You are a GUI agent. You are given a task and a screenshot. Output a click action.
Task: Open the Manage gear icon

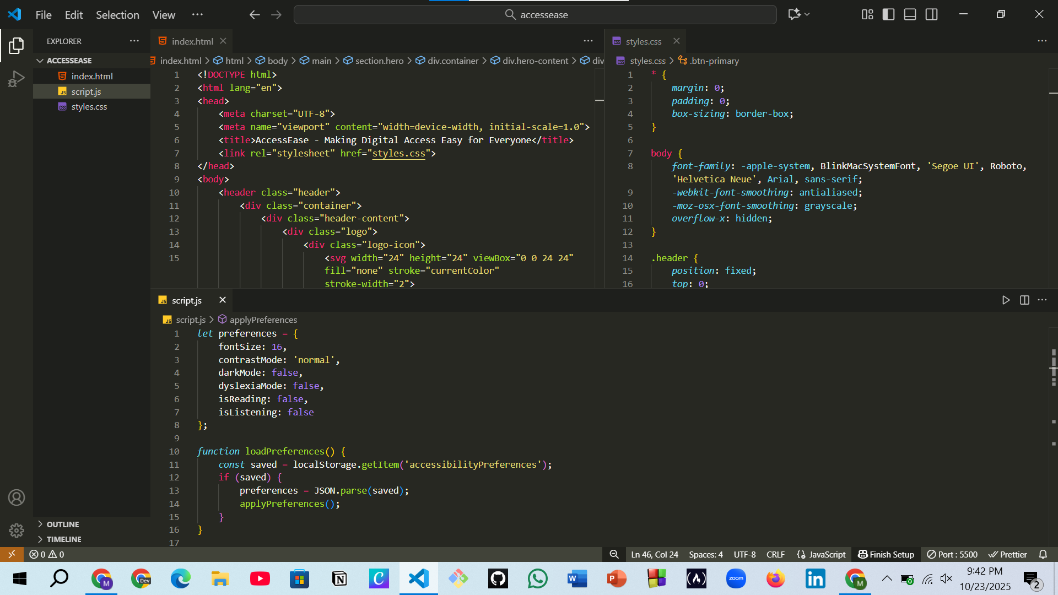(16, 531)
